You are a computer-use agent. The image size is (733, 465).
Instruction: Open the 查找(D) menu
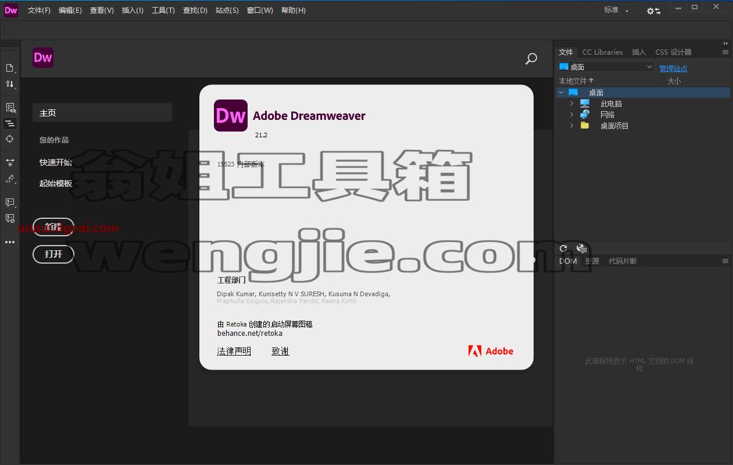pyautogui.click(x=195, y=10)
